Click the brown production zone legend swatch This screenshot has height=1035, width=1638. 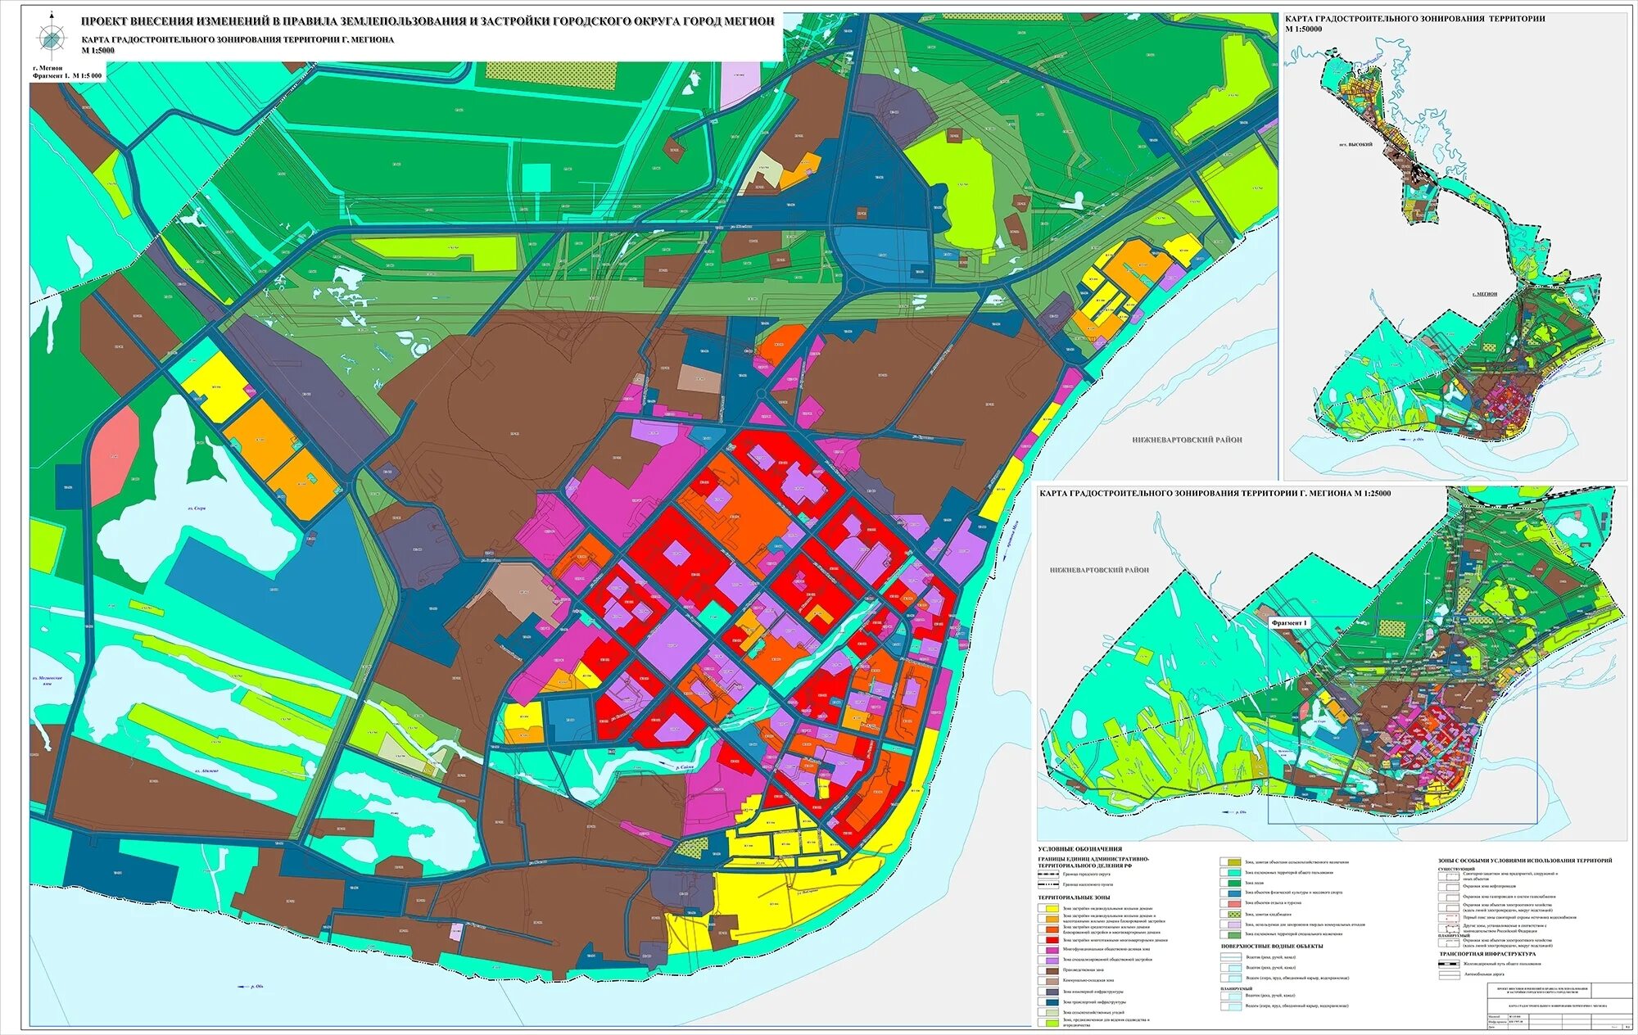pos(1052,970)
